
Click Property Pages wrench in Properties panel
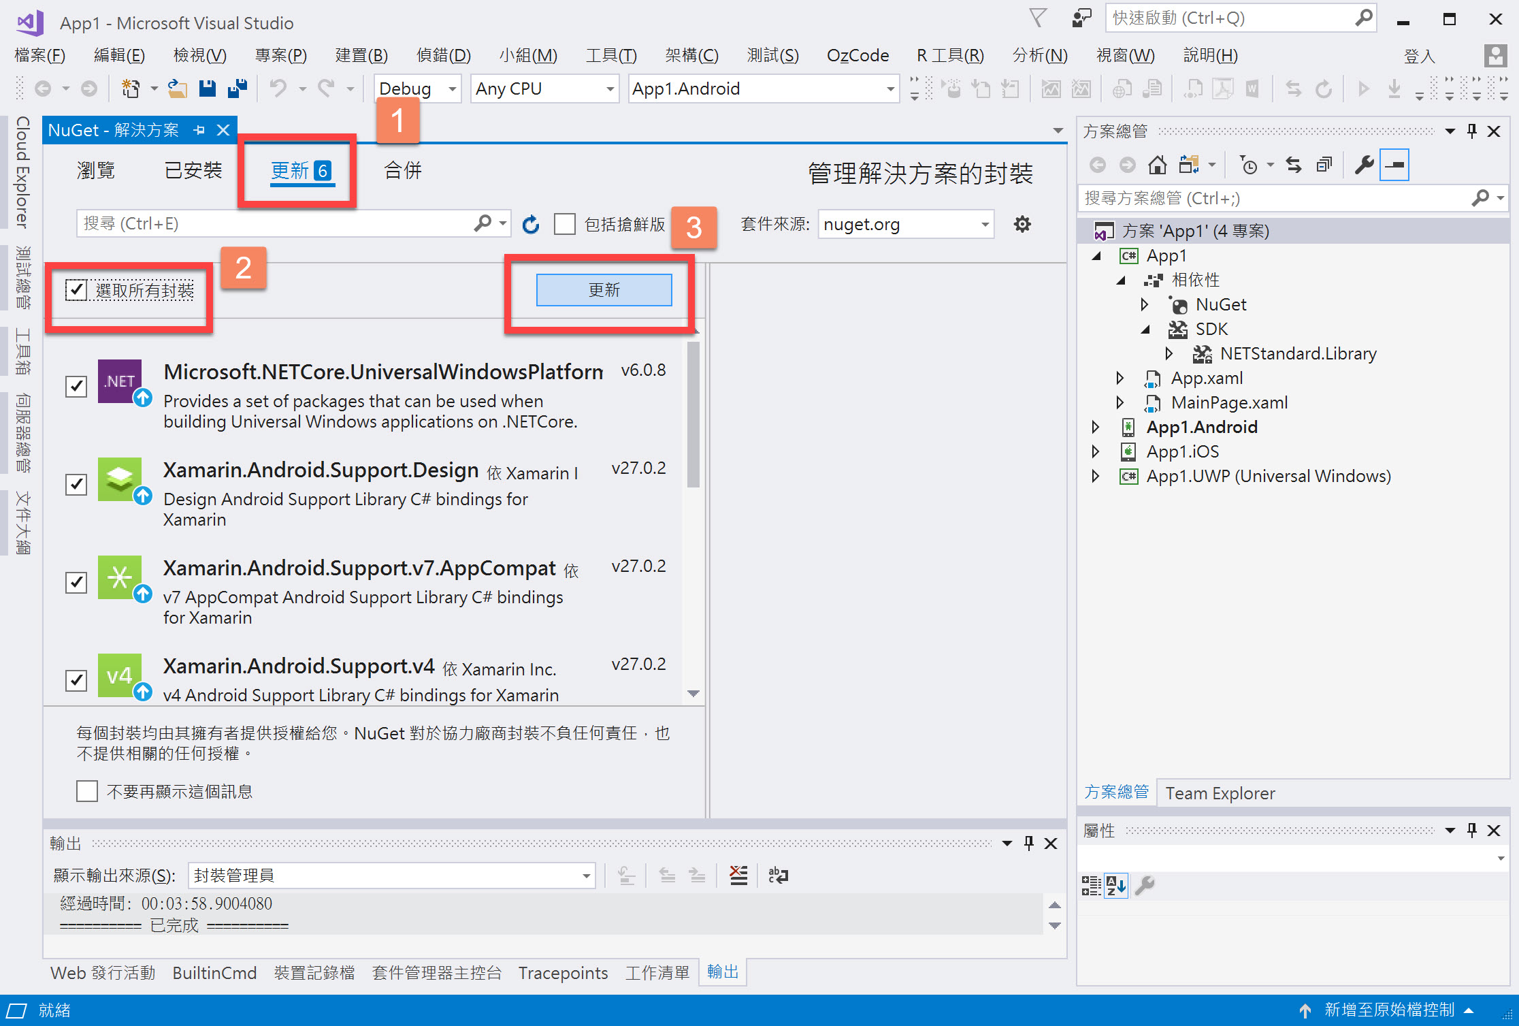[1145, 886]
